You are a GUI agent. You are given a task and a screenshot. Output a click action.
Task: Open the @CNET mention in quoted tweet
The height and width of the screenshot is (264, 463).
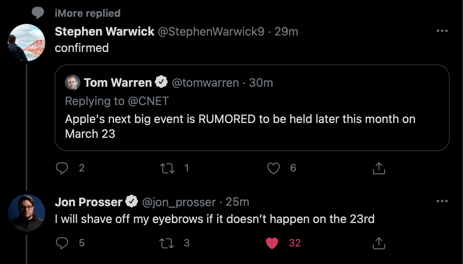click(148, 101)
